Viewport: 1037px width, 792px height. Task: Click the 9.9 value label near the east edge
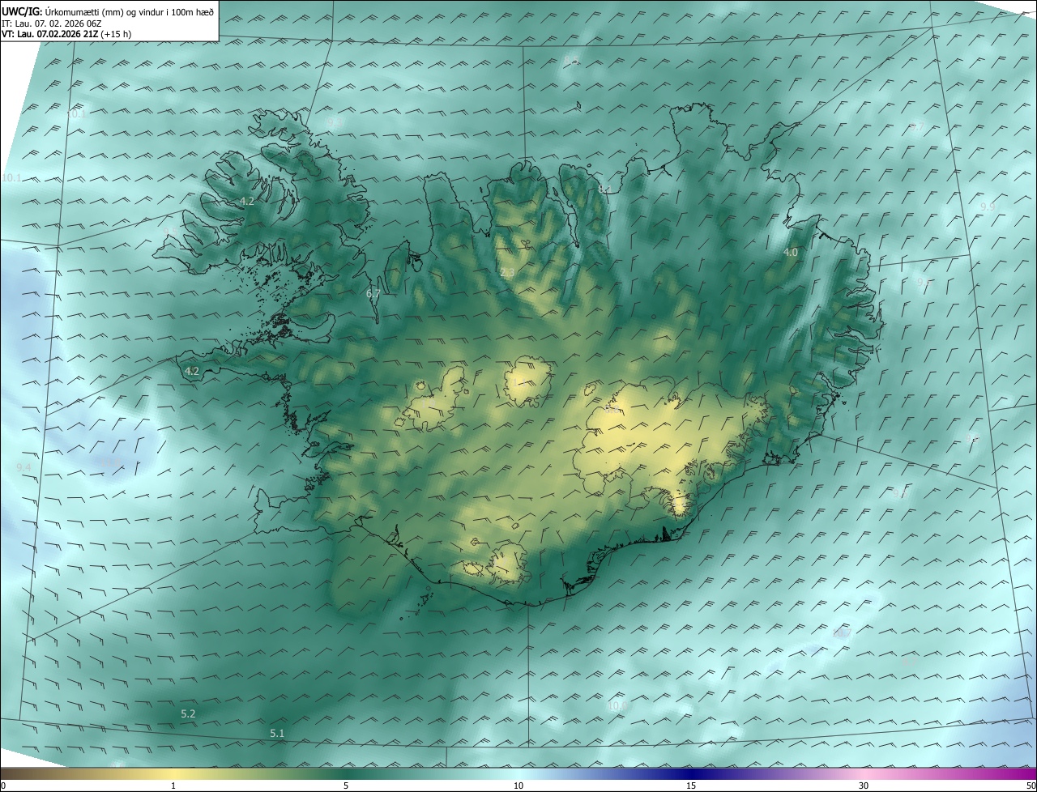(x=988, y=207)
